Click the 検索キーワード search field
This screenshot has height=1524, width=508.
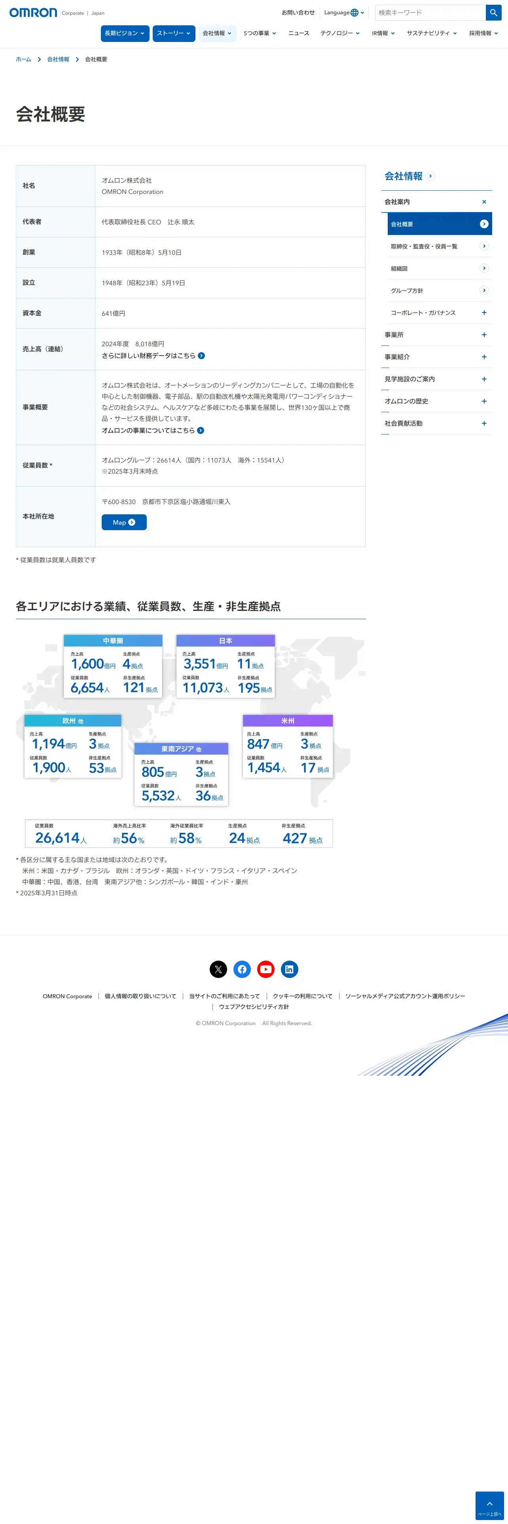[x=430, y=12]
